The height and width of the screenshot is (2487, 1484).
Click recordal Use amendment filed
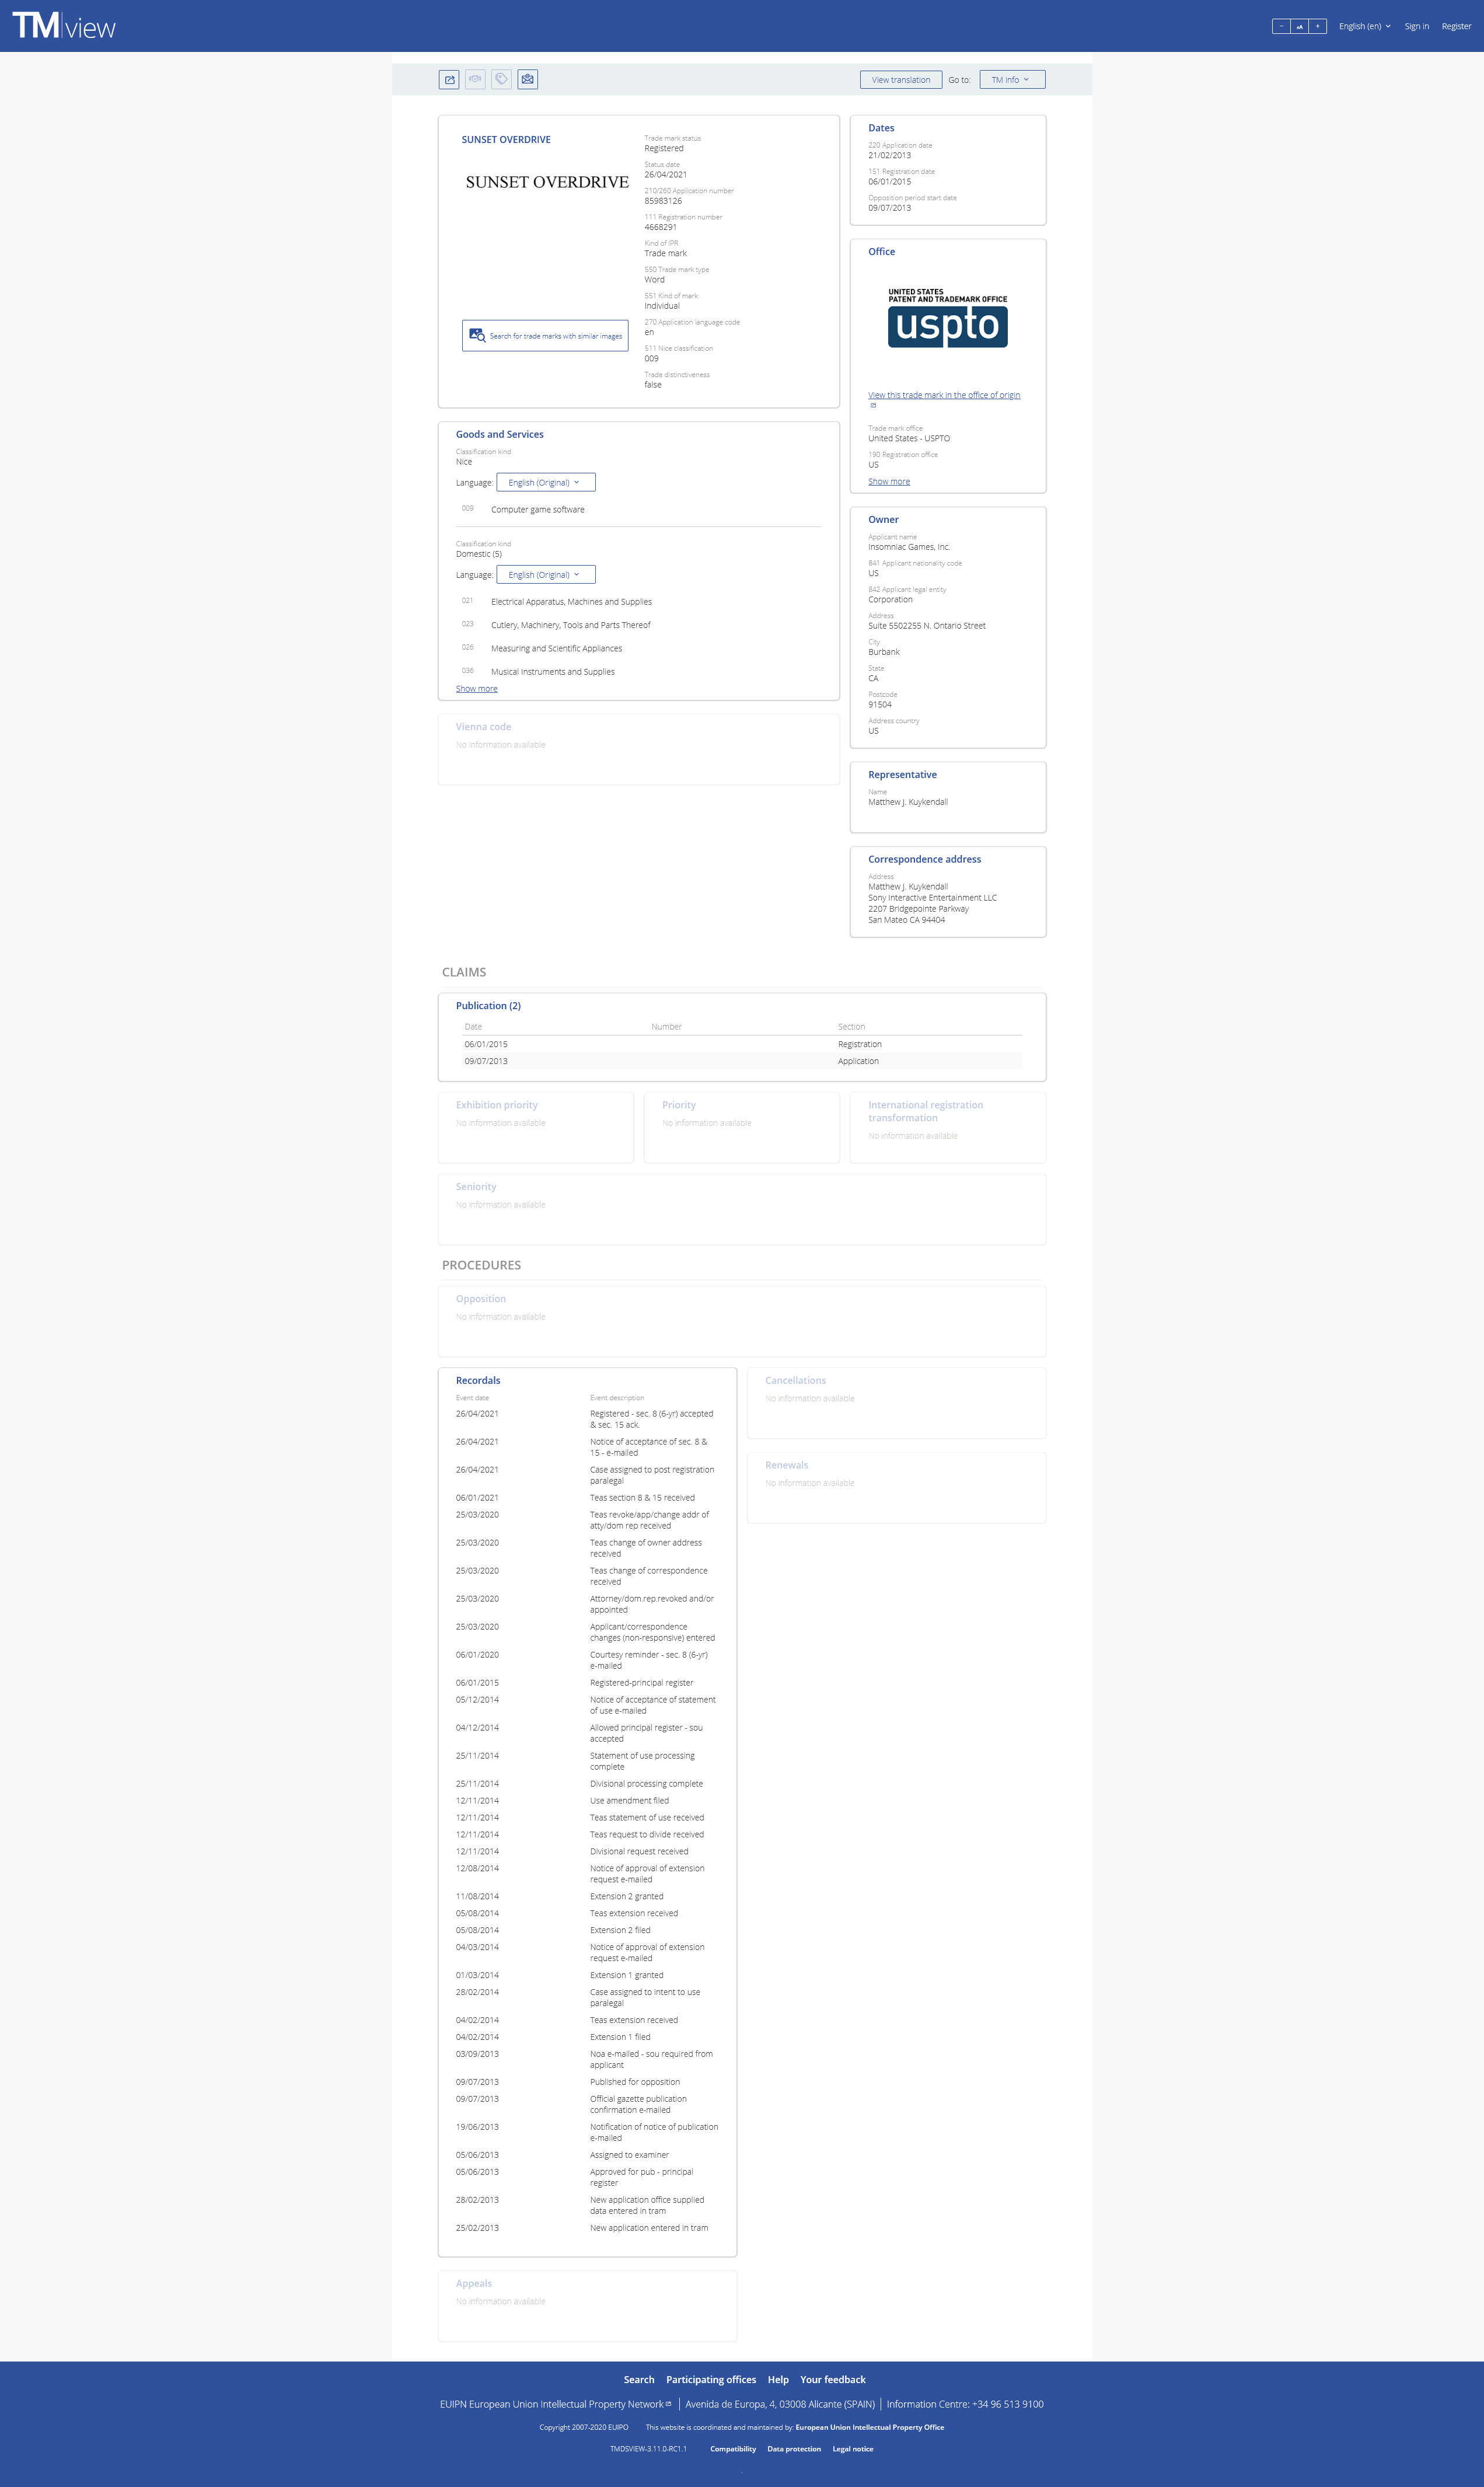coord(629,1800)
